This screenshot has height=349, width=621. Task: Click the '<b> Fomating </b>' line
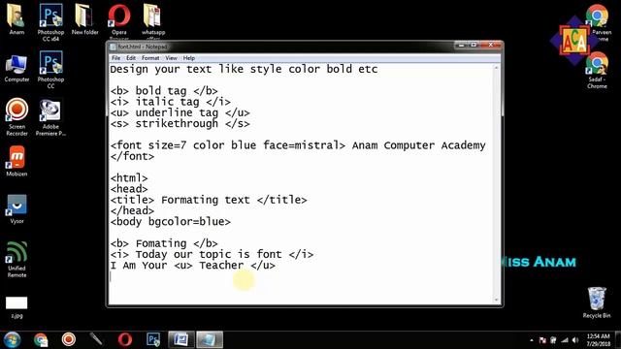[x=164, y=243]
